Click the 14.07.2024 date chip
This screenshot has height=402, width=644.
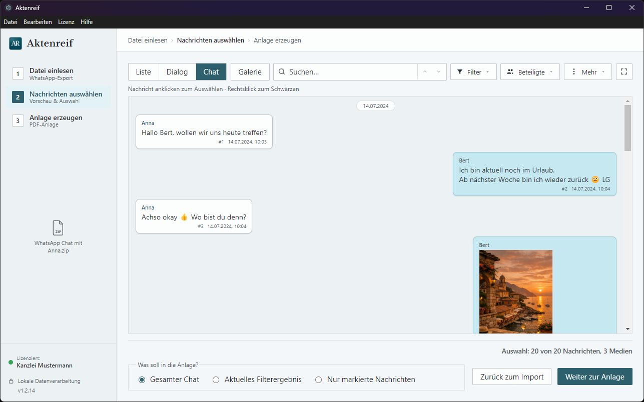pos(376,106)
